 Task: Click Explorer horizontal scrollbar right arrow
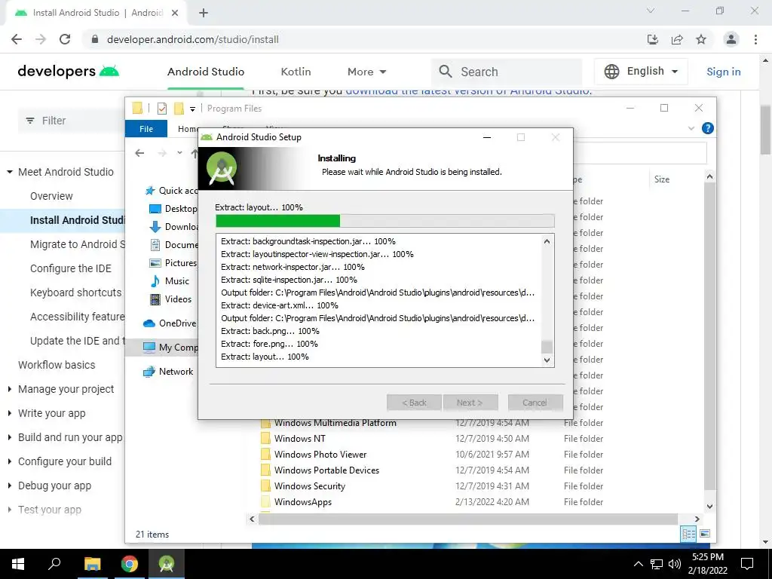click(697, 519)
